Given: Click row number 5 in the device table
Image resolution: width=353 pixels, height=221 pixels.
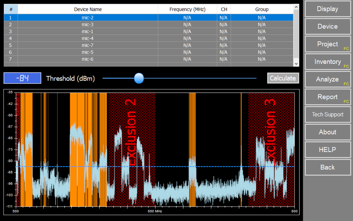Looking at the screenshot, I should pyautogui.click(x=11, y=45).
